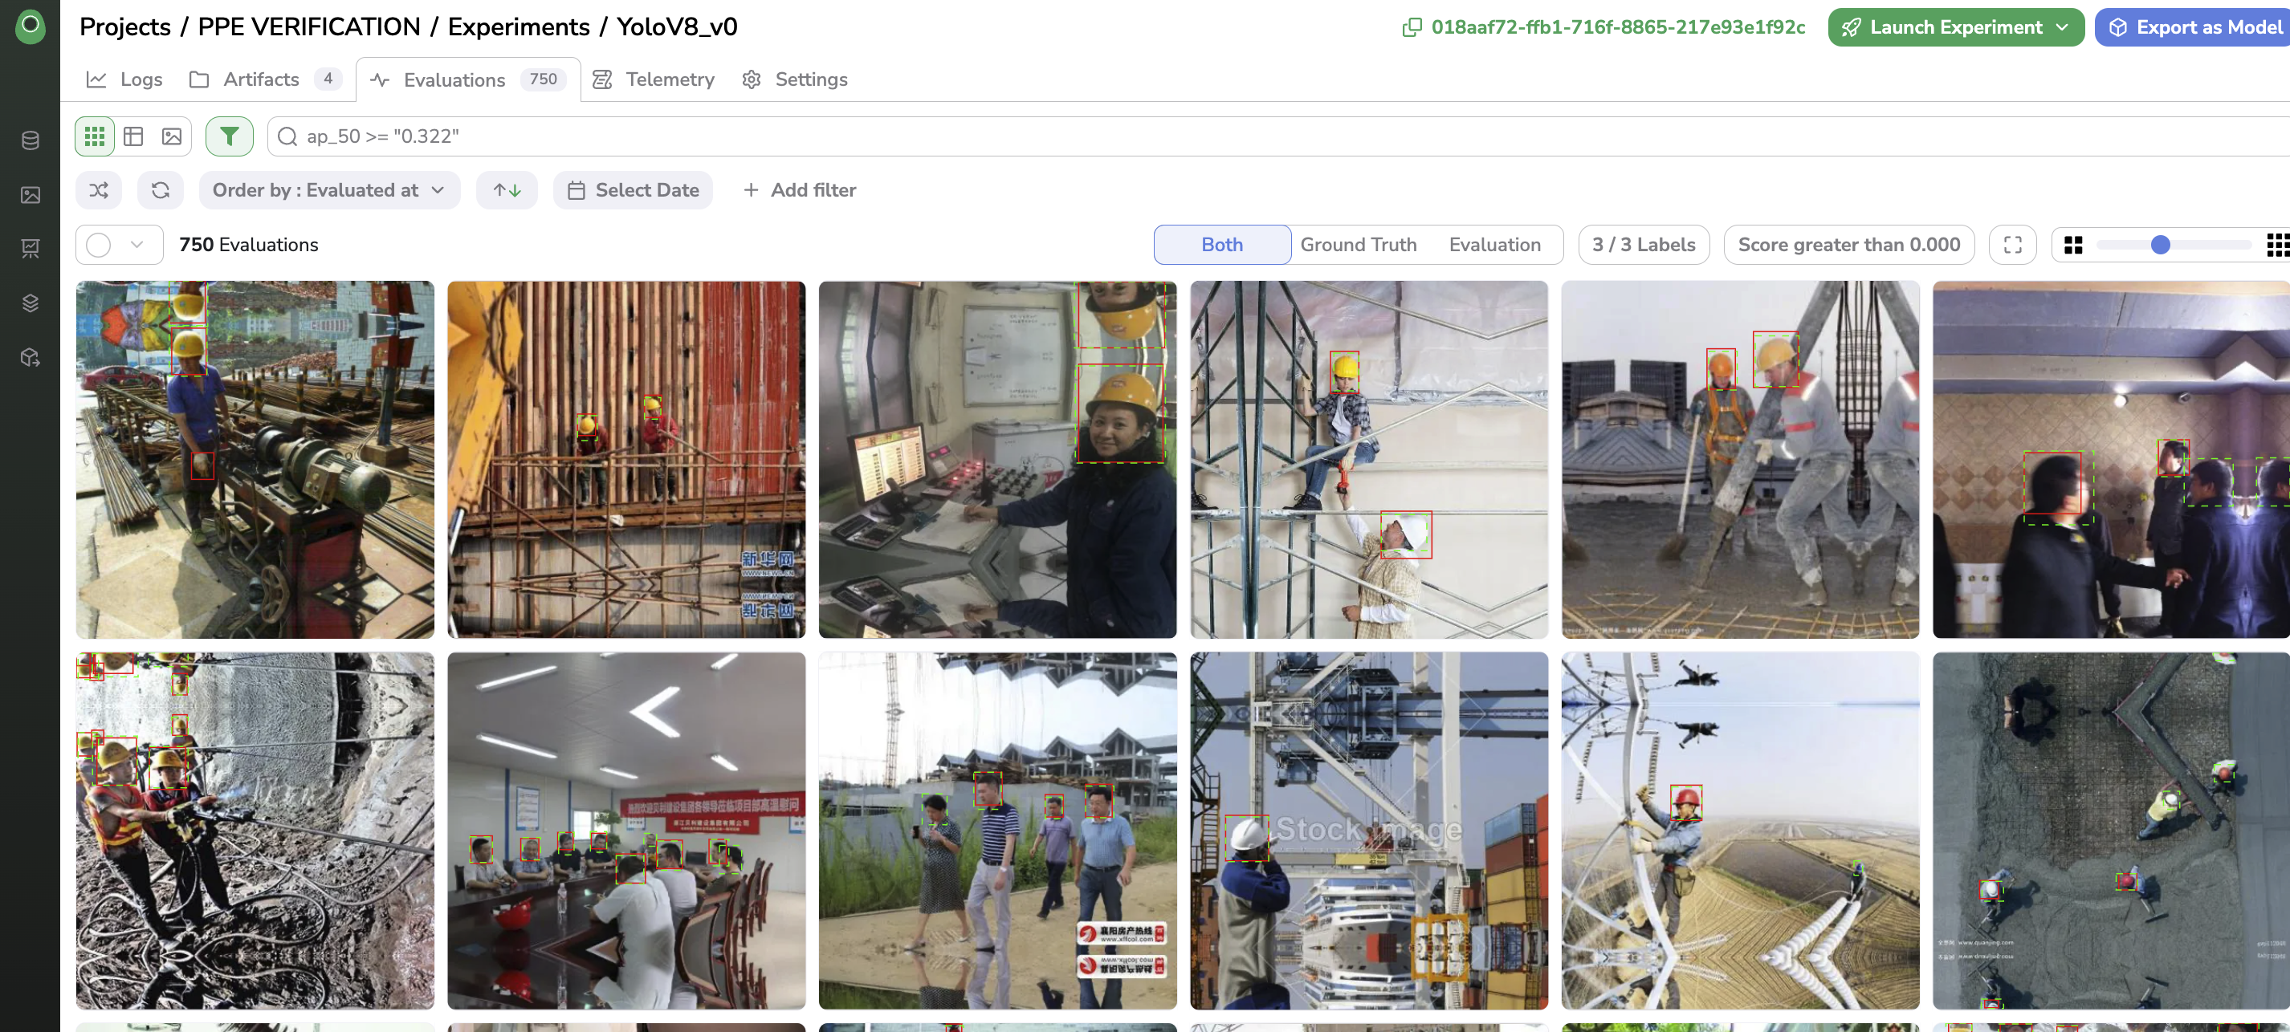2290x1032 pixels.
Task: Toggle the green filter funnel button
Action: [230, 136]
